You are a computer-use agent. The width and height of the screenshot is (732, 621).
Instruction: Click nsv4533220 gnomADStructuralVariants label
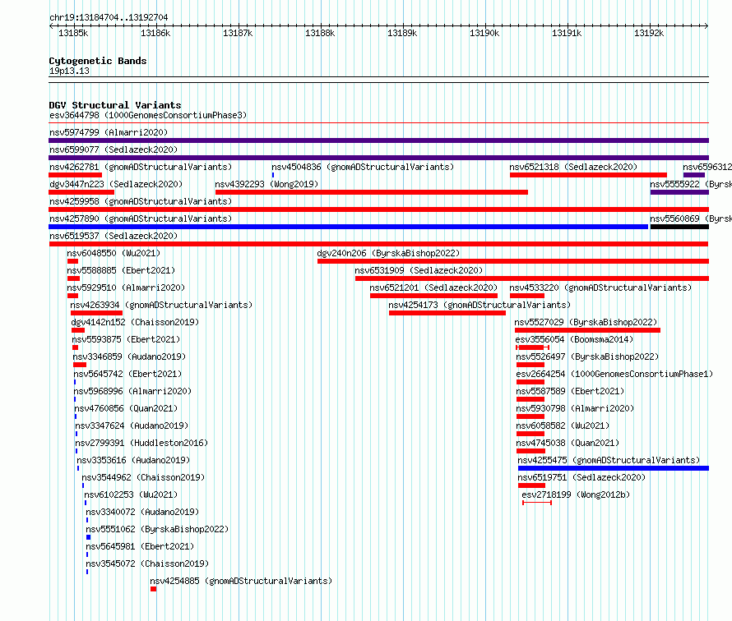[x=600, y=287]
